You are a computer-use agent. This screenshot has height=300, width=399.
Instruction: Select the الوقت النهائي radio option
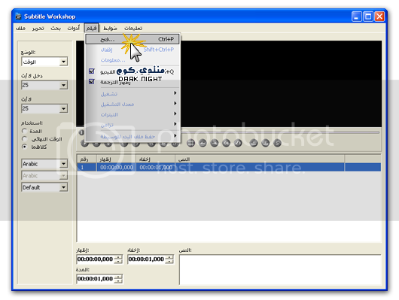(x=24, y=139)
